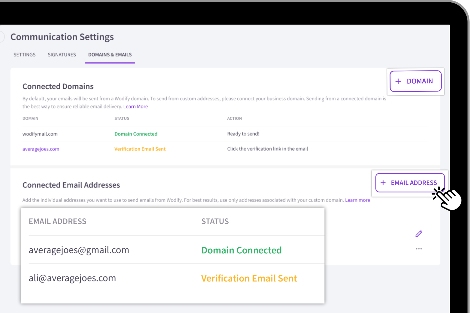Open the Learn More link under Connected Domains
This screenshot has height=313, width=470.
(136, 106)
